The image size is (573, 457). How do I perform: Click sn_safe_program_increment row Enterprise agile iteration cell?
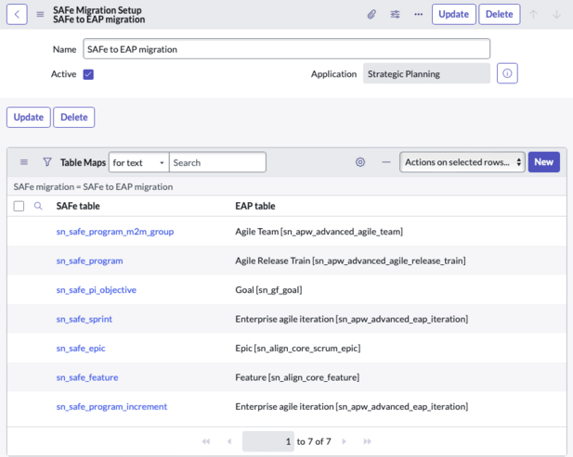[352, 407]
